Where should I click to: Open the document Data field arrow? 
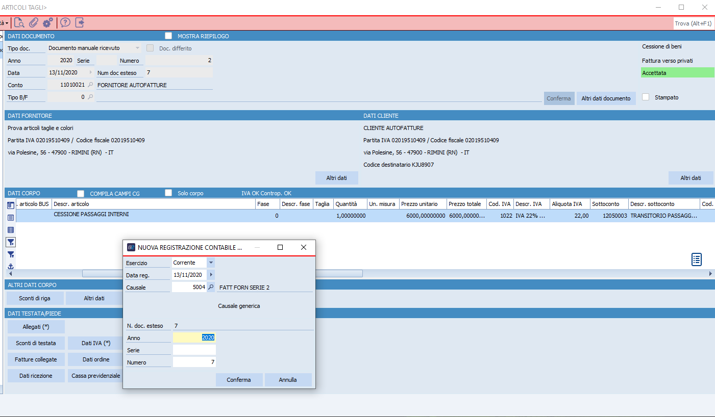click(91, 72)
